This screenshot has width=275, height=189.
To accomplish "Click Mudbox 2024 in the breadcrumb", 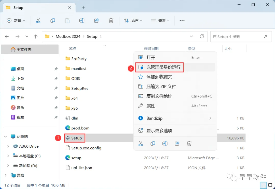I will point(68,37).
